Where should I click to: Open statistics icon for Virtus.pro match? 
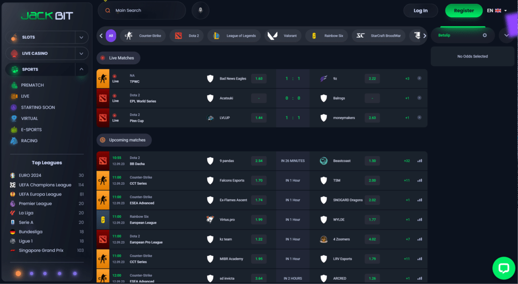point(420,220)
